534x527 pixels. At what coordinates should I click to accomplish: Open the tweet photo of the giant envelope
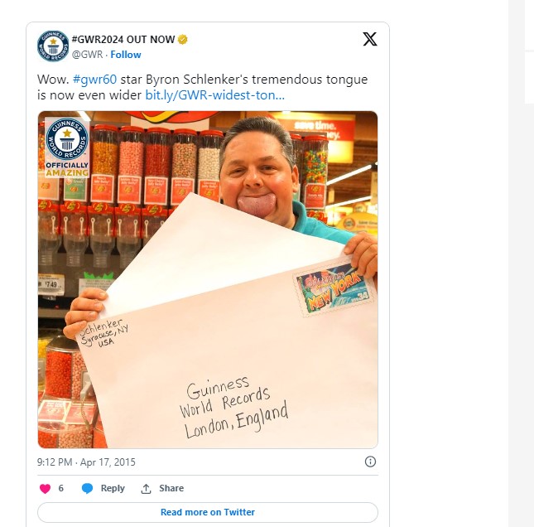pos(208,279)
